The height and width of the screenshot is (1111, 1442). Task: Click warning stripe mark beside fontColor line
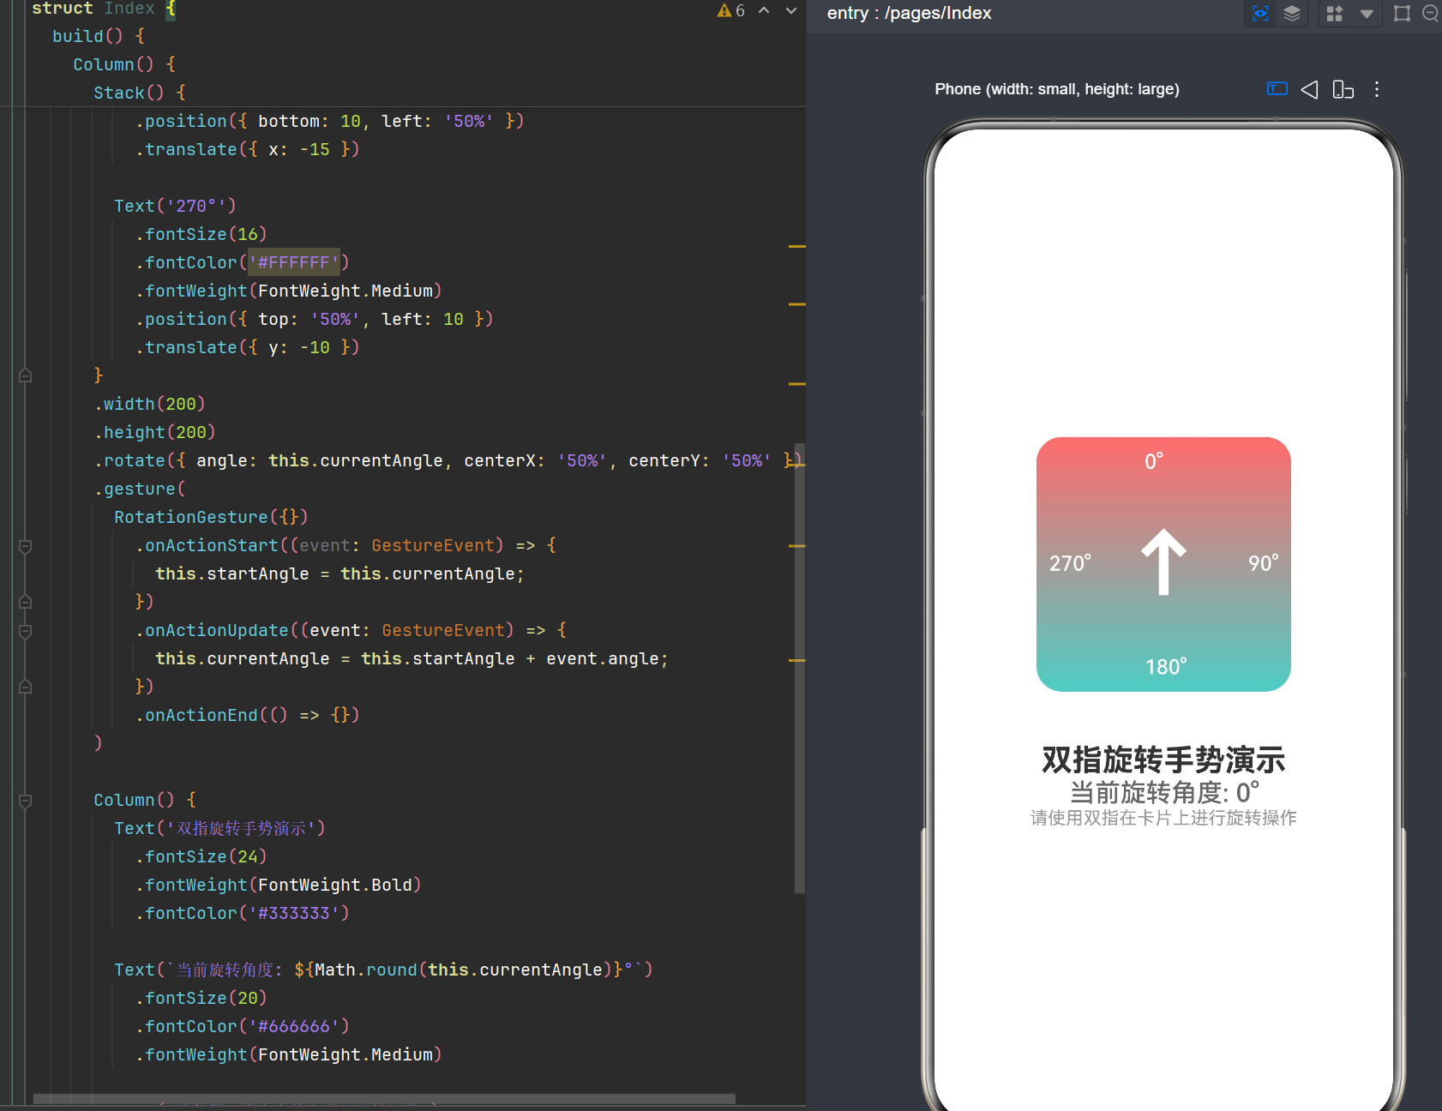[x=796, y=246]
